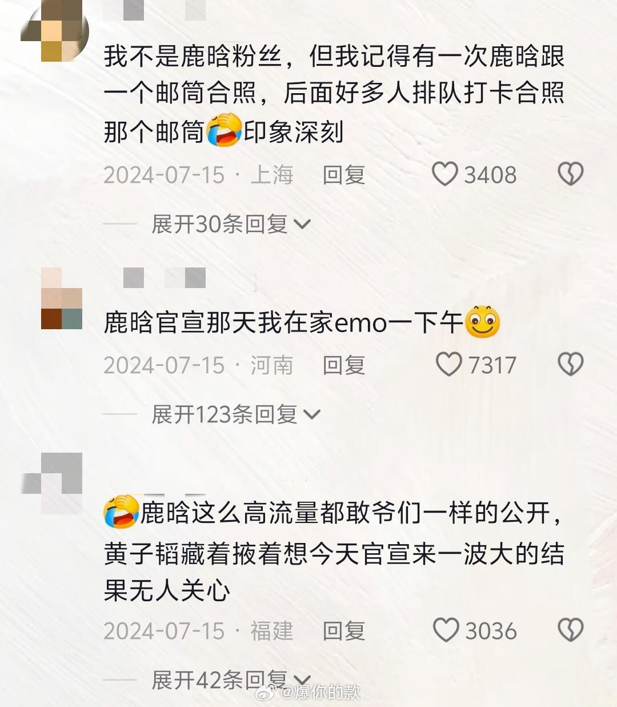Tap broken heart on Fujian comment
This screenshot has width=617, height=707.
pyautogui.click(x=570, y=630)
